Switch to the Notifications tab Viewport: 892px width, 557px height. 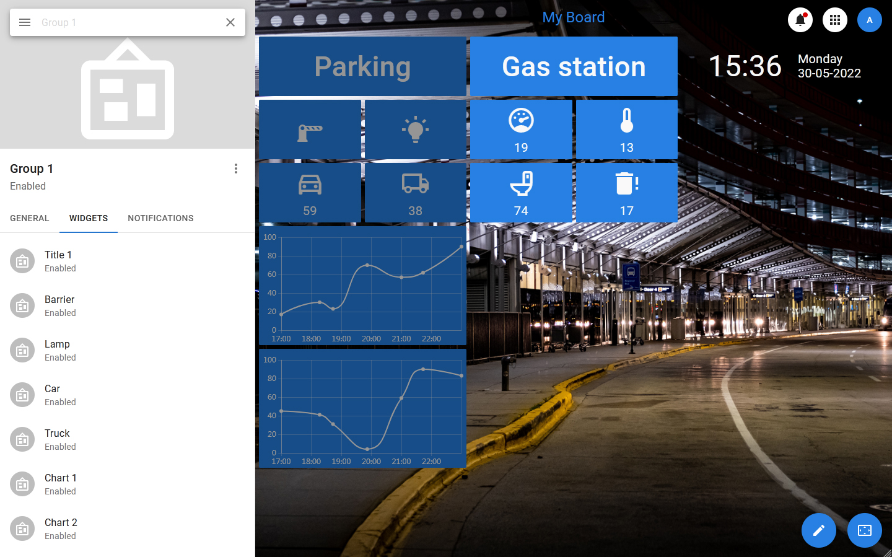tap(160, 218)
